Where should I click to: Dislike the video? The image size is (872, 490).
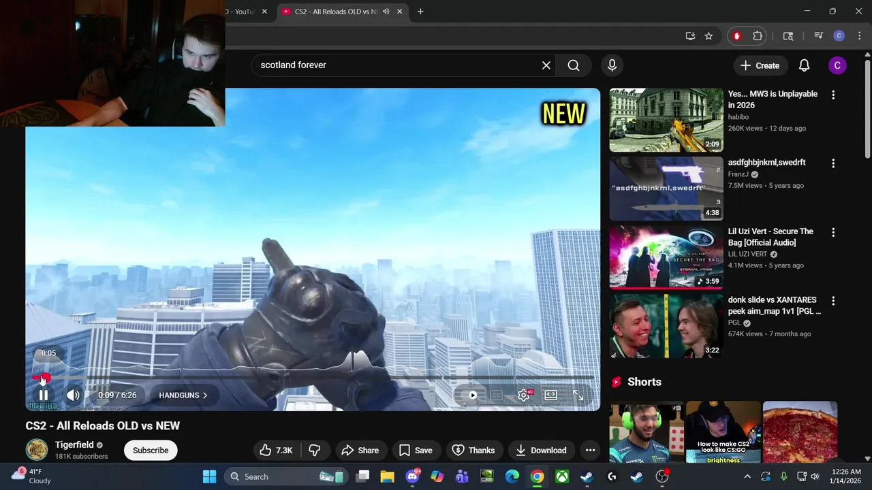click(315, 451)
